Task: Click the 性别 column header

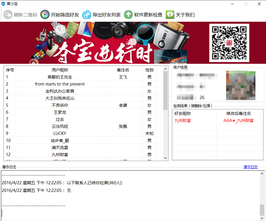Action: tap(149, 70)
